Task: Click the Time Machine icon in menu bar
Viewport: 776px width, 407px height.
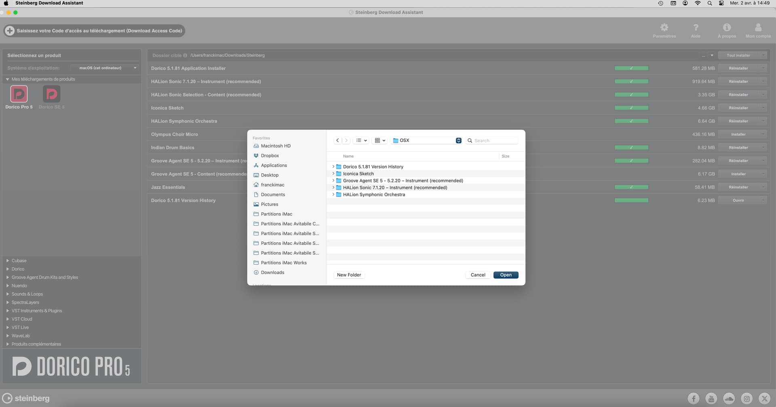Action: pos(660,3)
